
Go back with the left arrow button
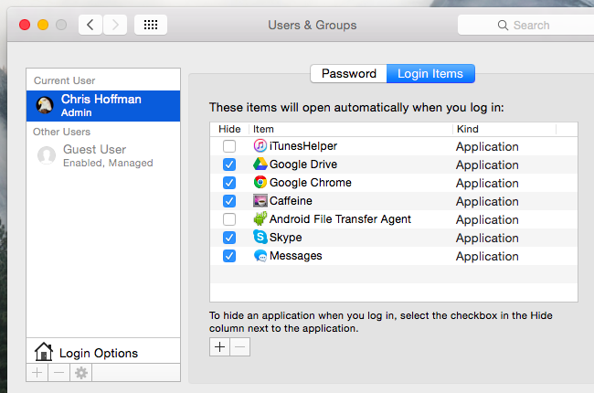tap(90, 25)
